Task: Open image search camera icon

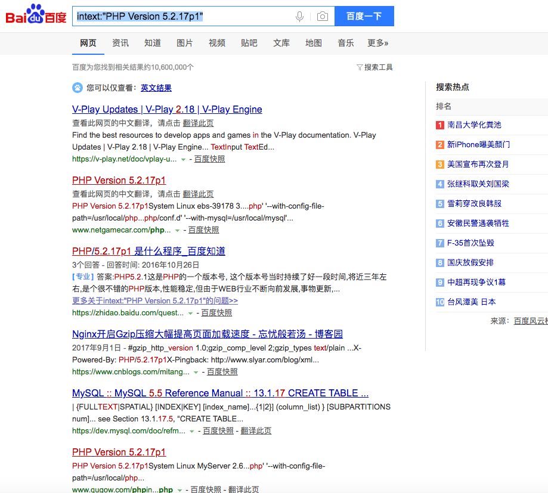Action: click(x=322, y=17)
